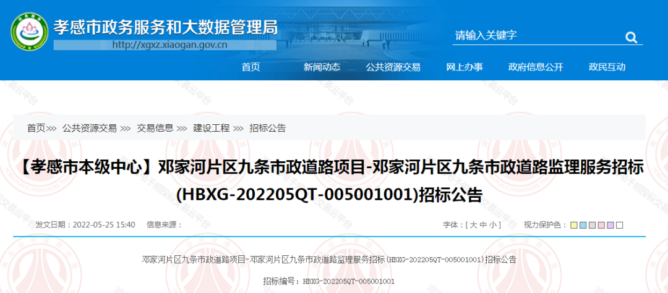Image resolution: width=668 pixels, height=293 pixels.
Task: Click the search magnifier icon
Action: coord(631,37)
